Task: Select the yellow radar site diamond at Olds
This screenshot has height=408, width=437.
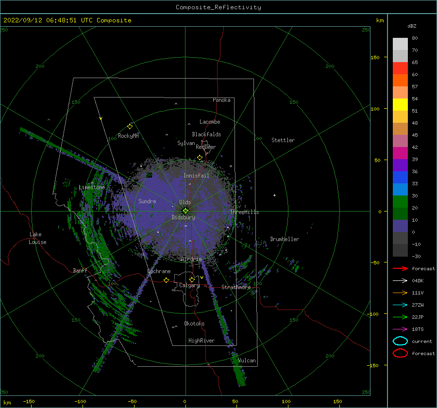Action: [185, 211]
